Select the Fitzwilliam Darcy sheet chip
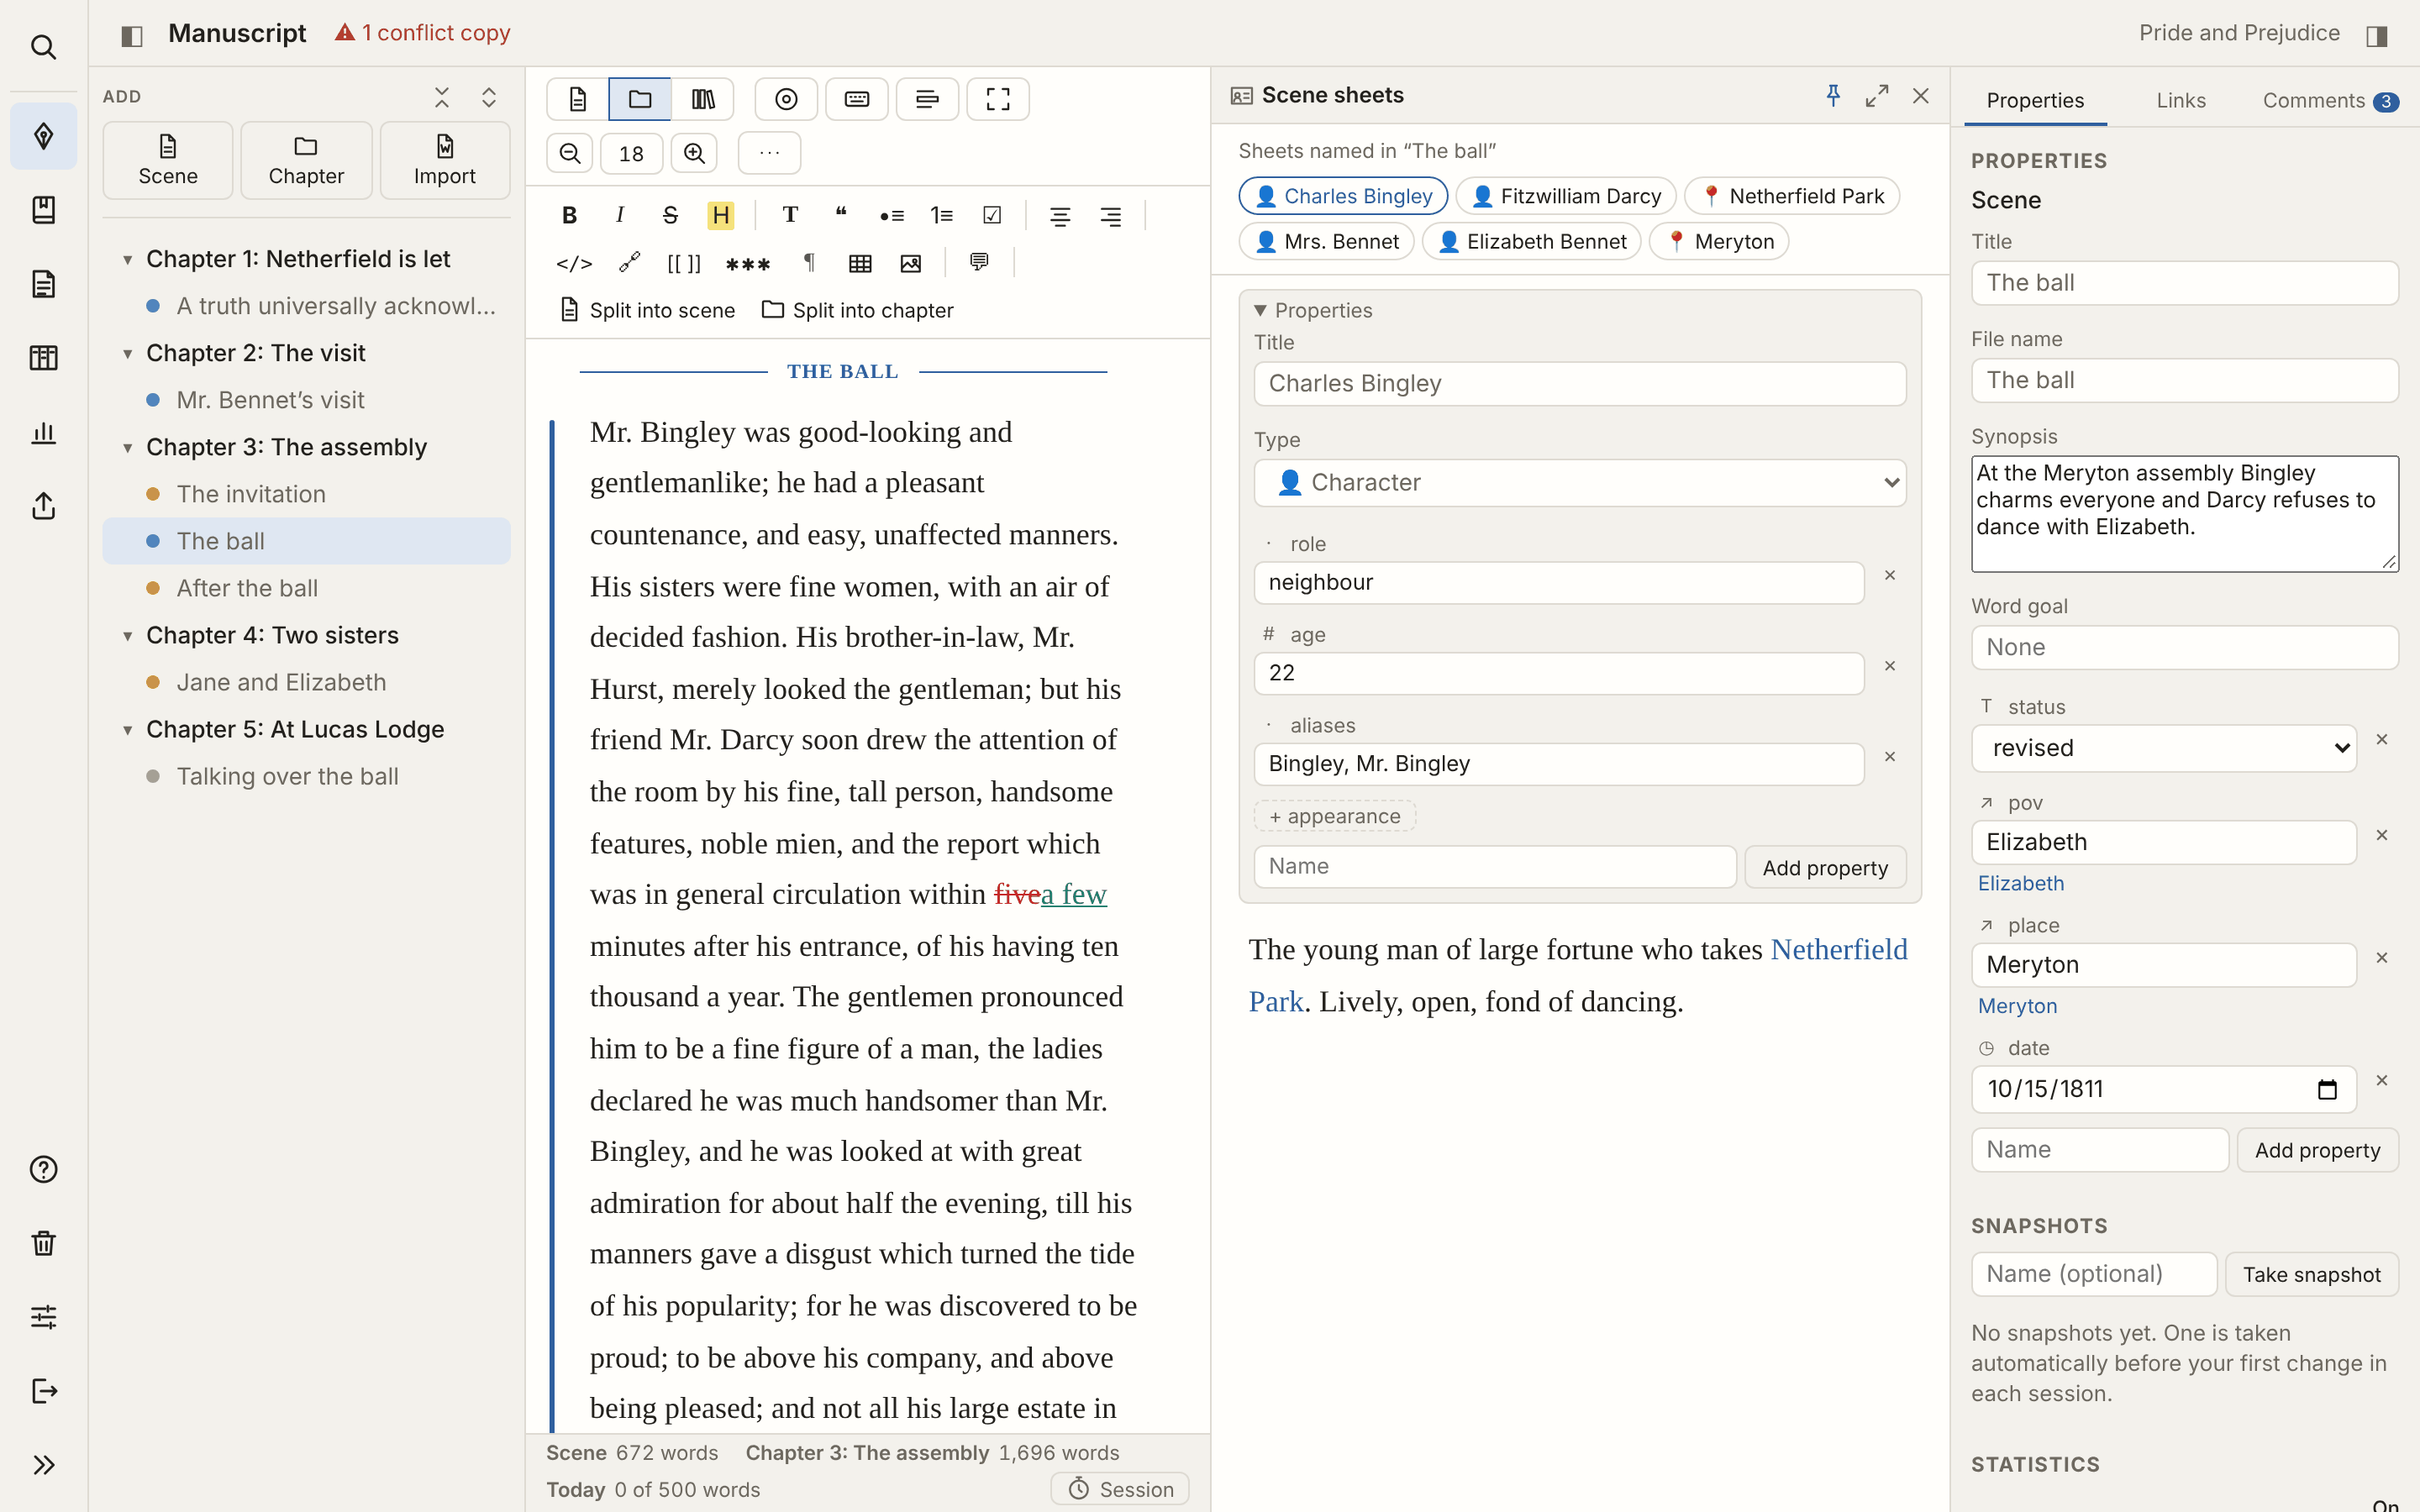Image resolution: width=2420 pixels, height=1512 pixels. point(1565,196)
